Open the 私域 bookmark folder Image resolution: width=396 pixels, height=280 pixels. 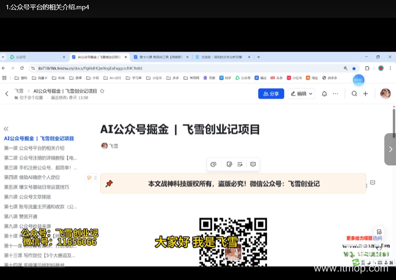pos(58,78)
